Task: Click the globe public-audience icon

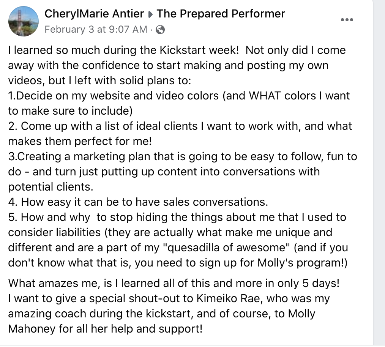Action: (160, 30)
